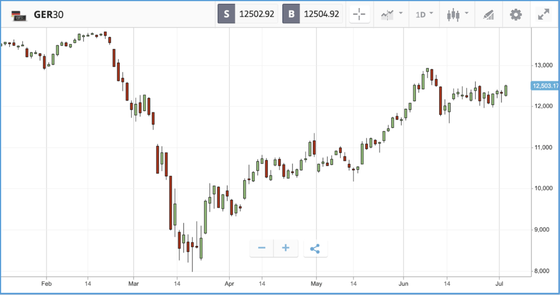The image size is (560, 295).
Task: Click the Apr date marker on time axis
Action: coord(229,284)
